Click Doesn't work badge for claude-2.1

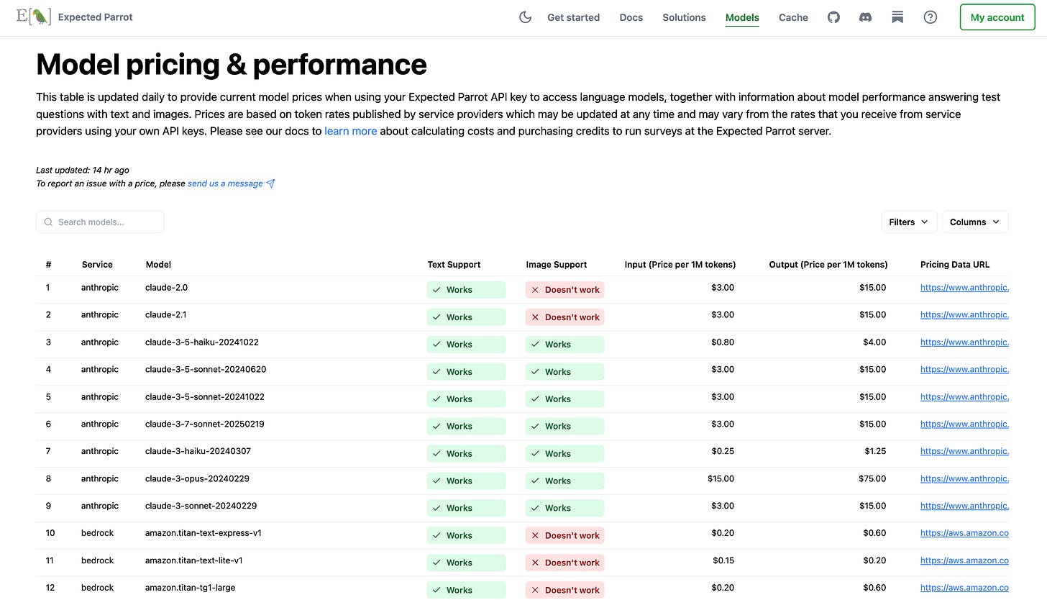(565, 317)
